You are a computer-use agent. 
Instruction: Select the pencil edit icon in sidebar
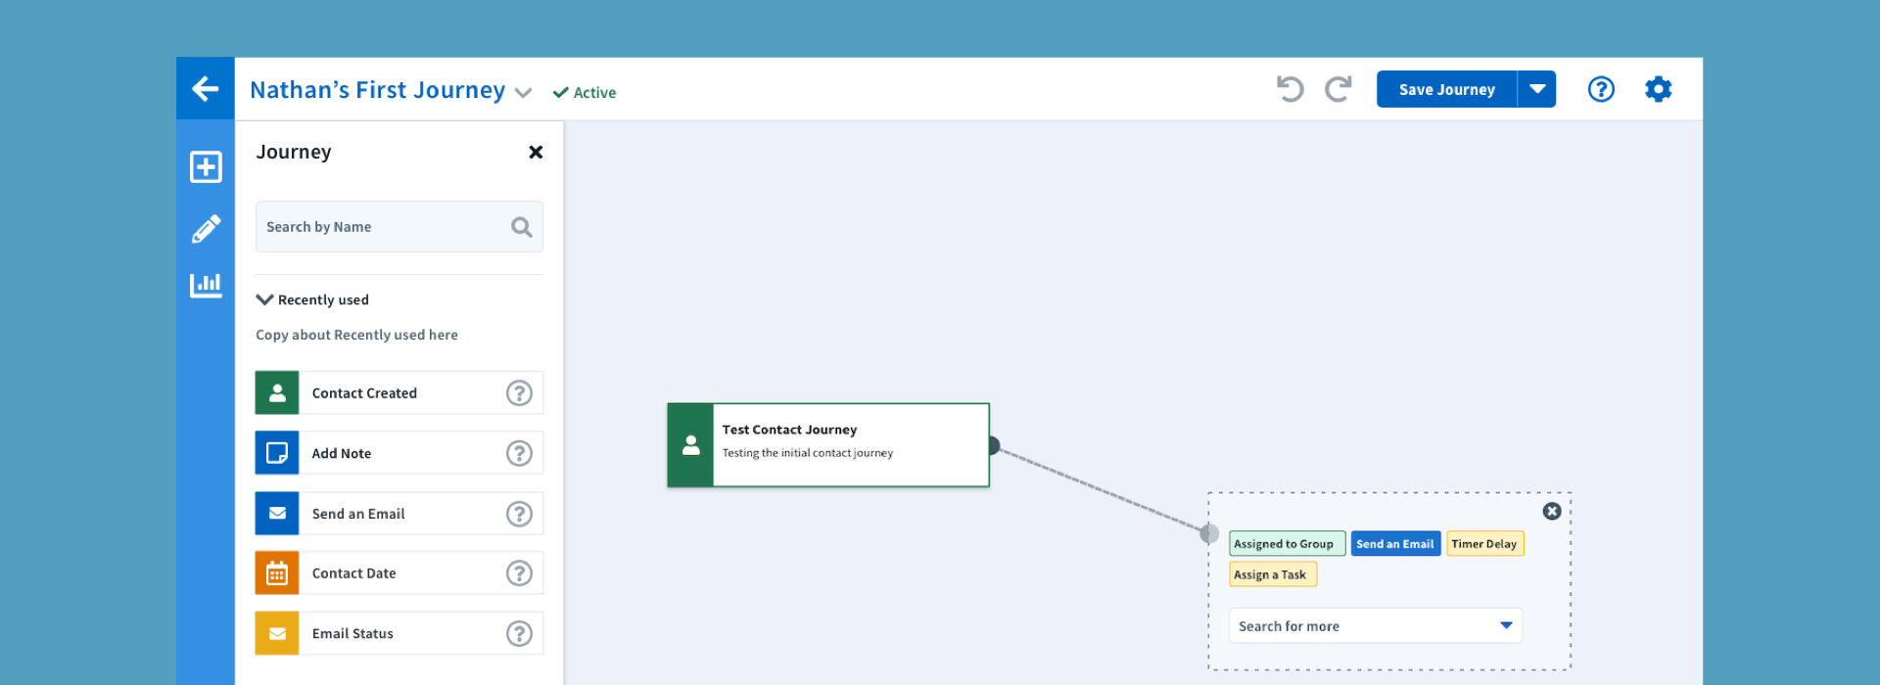(x=206, y=229)
